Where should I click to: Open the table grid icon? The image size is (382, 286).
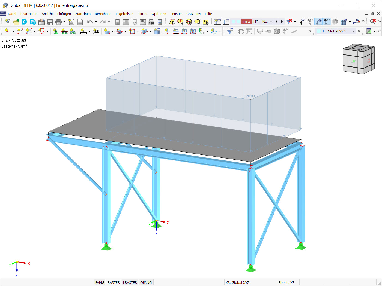(126, 22)
